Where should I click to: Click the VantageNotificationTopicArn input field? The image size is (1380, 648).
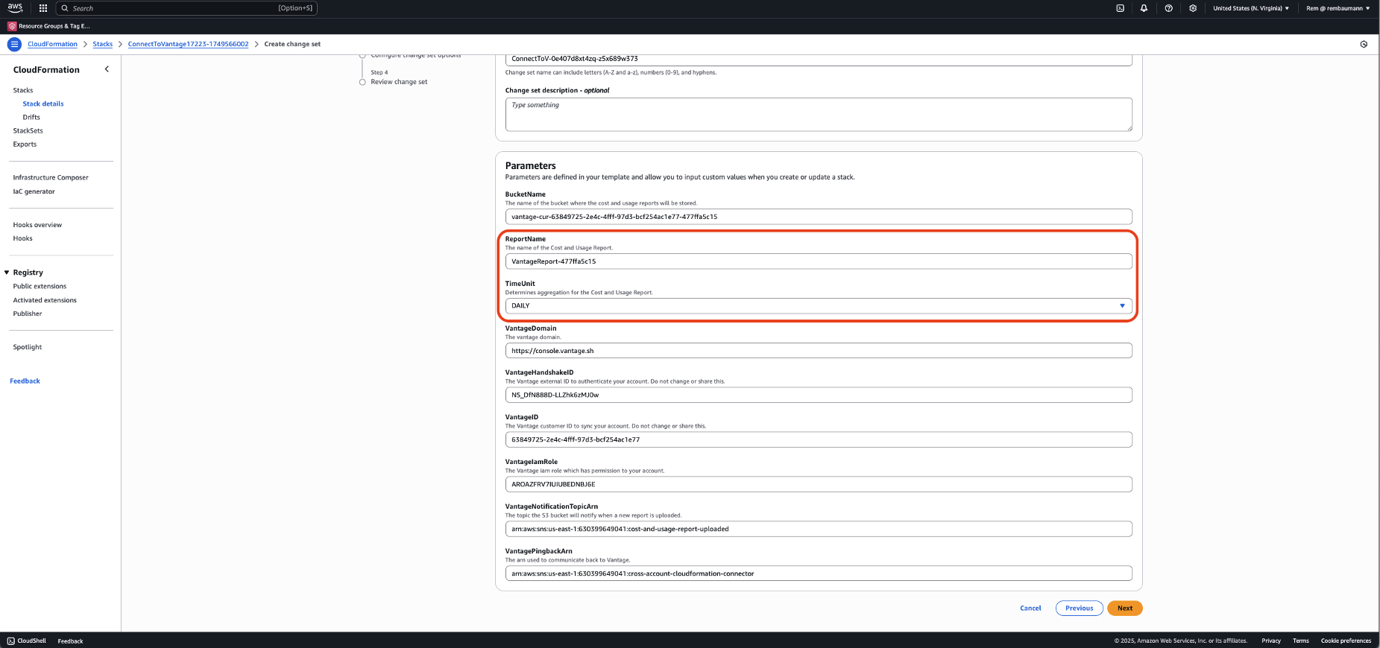[x=819, y=529]
